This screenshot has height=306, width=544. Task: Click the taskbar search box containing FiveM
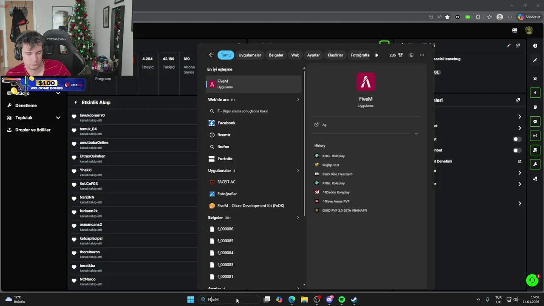pyautogui.click(x=229, y=300)
